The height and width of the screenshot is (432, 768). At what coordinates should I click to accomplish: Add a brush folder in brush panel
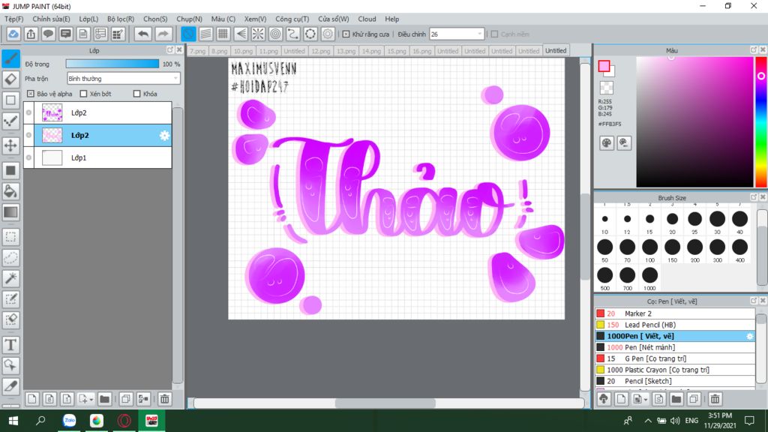676,399
